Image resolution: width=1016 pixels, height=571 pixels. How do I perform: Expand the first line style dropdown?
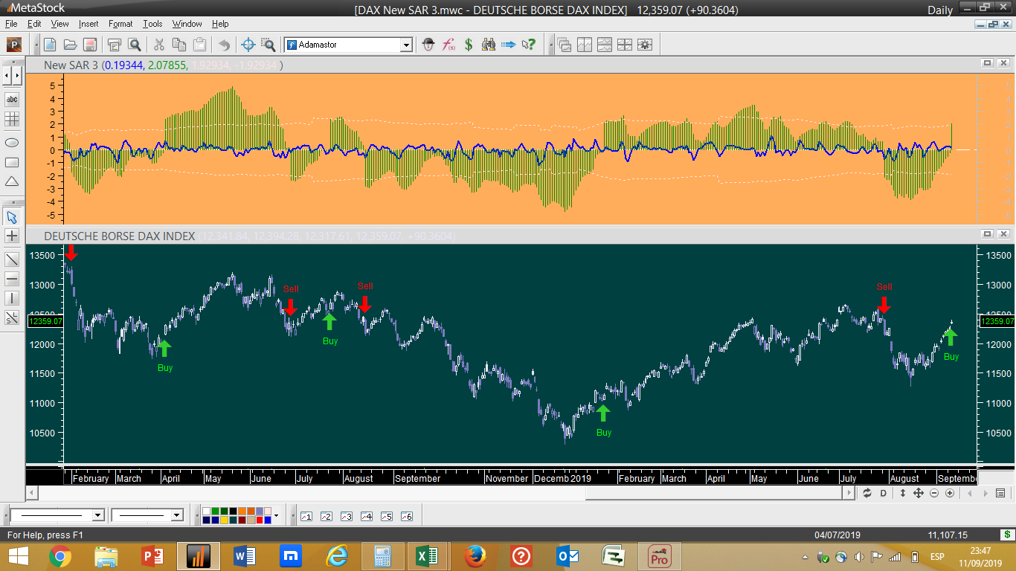coord(97,515)
